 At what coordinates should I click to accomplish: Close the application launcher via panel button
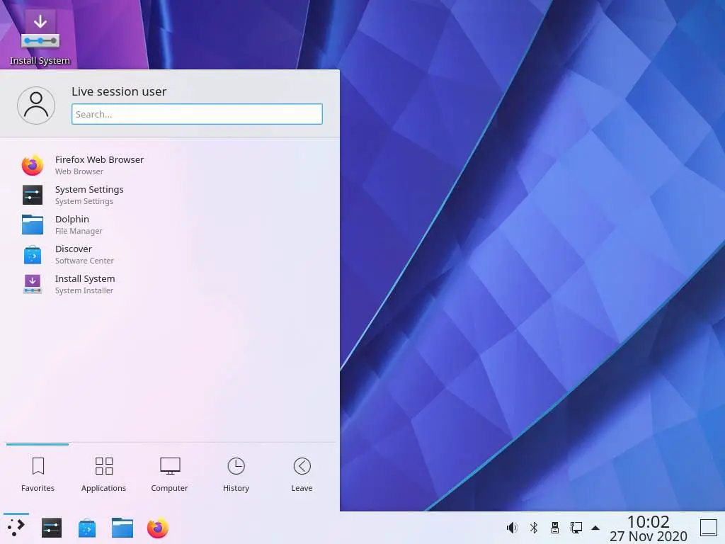point(16,528)
